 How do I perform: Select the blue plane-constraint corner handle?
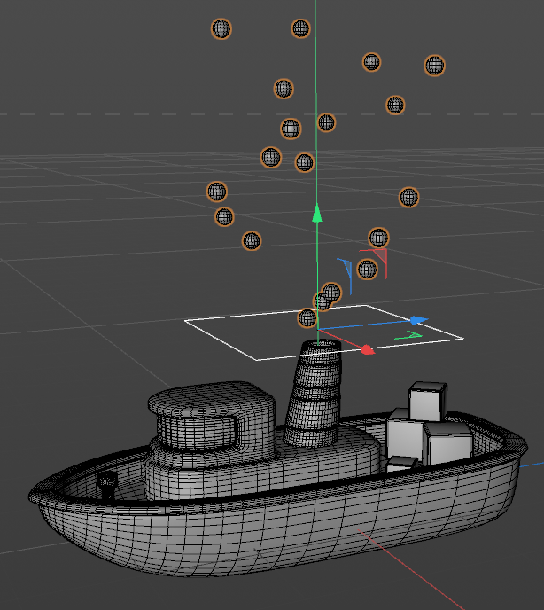pos(346,274)
